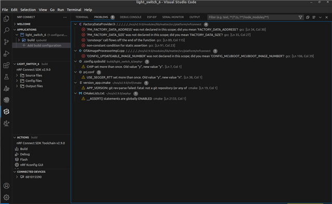This screenshot has height=204, width=332.
Task: Open NRF Connect panel more actions menu
Action: [65, 17]
